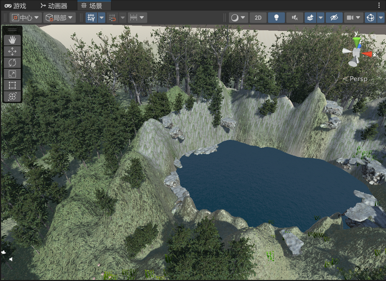Select the Scale tool
The height and width of the screenshot is (281, 386).
tap(12, 74)
